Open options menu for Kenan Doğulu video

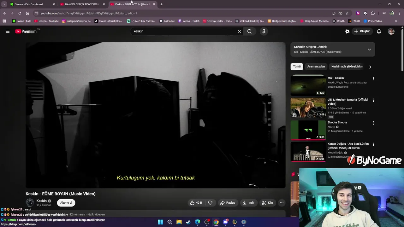coord(373,144)
